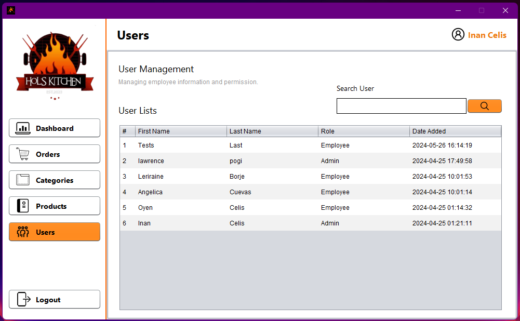This screenshot has height=321, width=520.
Task: Sort table by First Name column header
Action: [x=181, y=131]
